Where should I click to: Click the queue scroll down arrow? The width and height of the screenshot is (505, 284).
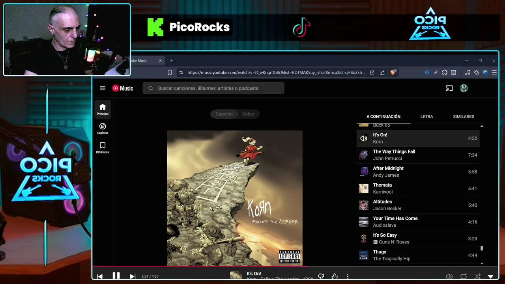(482, 263)
